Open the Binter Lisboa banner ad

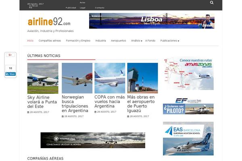pos(152,21)
